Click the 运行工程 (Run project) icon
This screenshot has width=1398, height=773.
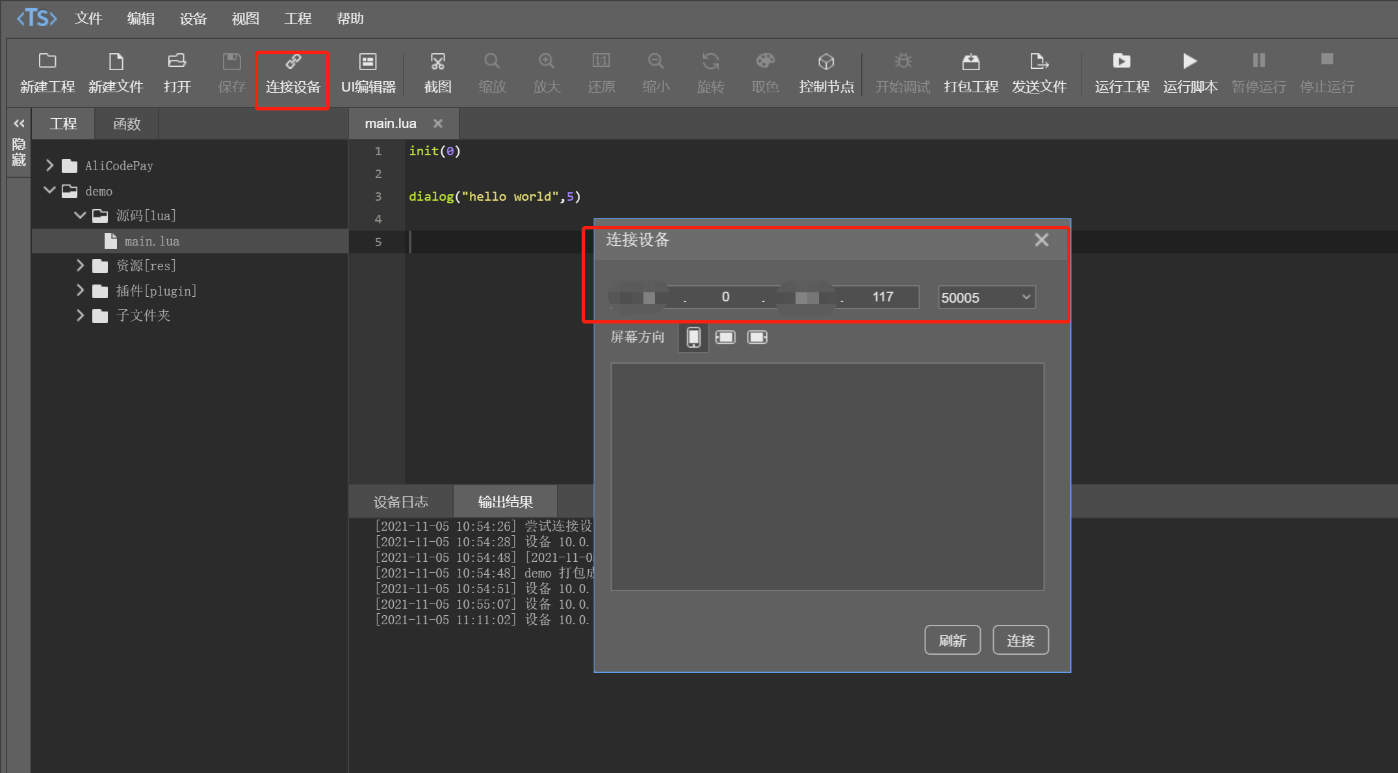pos(1122,61)
